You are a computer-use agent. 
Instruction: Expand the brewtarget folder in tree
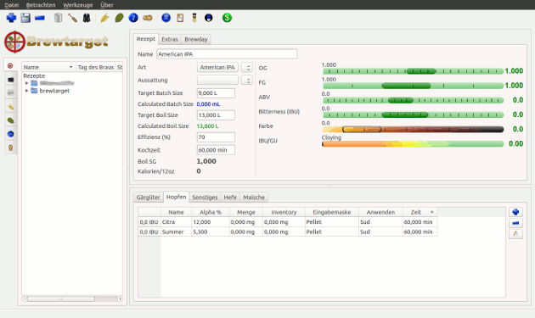click(26, 91)
